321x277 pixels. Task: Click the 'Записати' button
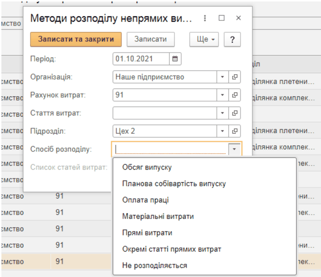(151, 40)
